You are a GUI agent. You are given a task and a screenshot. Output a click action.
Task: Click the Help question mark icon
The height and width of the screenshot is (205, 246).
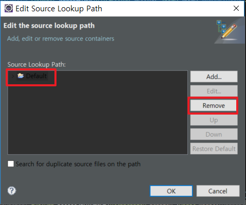click(12, 191)
